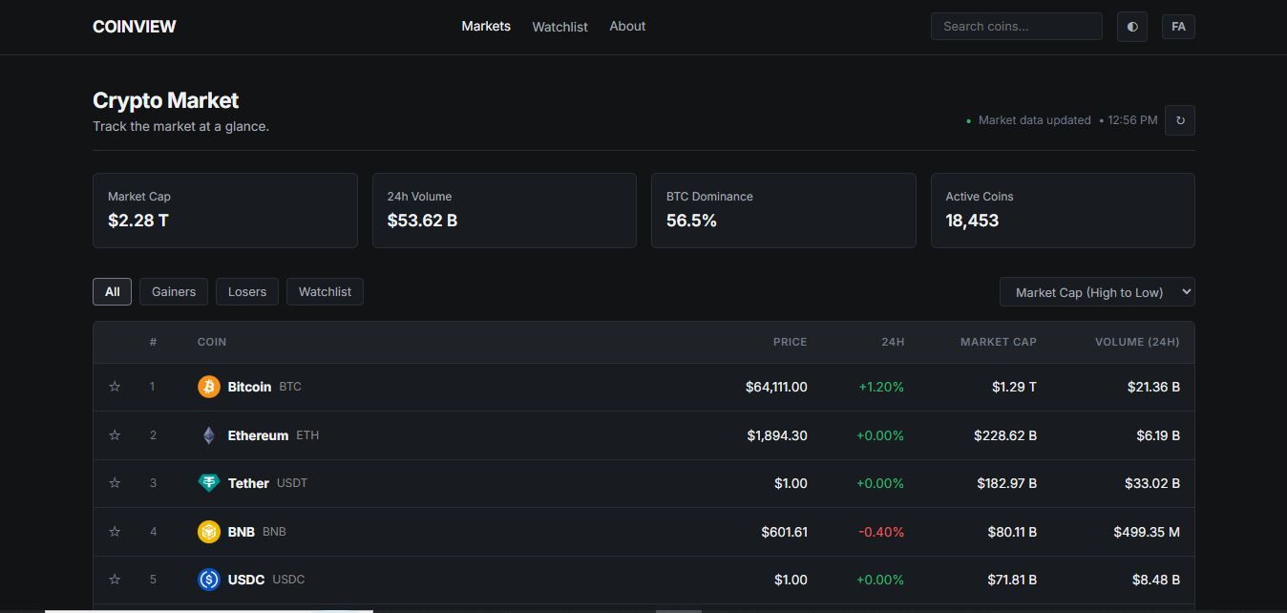
Task: Select the Losers filter tab
Action: [x=247, y=291]
